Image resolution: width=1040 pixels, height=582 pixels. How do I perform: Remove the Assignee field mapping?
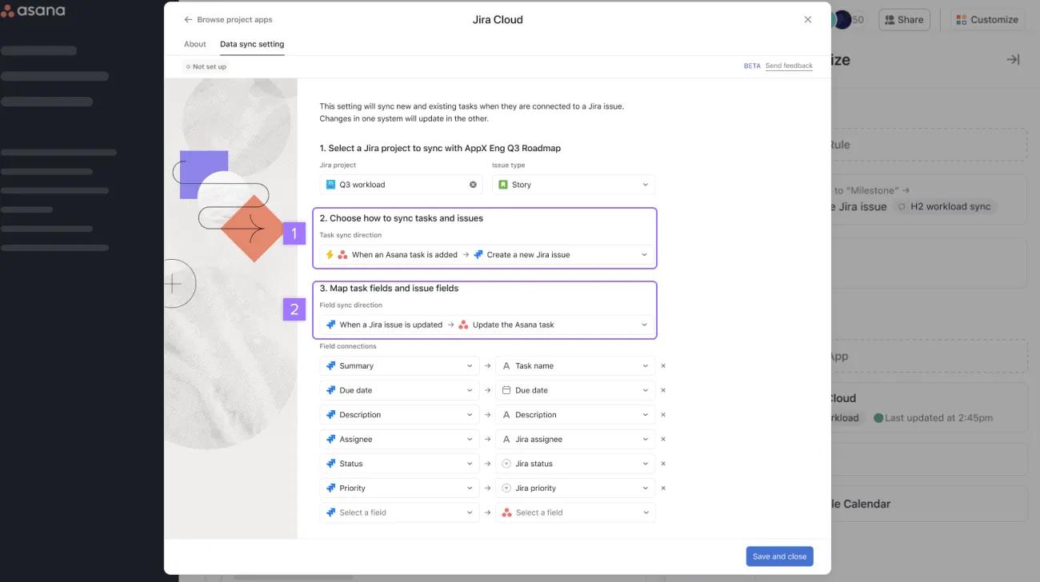coord(662,438)
